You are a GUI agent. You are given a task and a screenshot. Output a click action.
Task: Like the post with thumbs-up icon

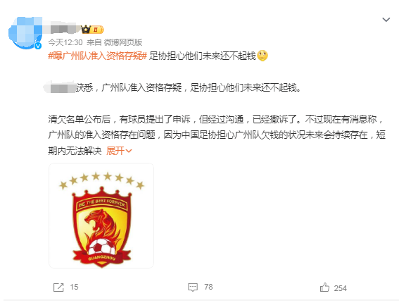click(324, 287)
